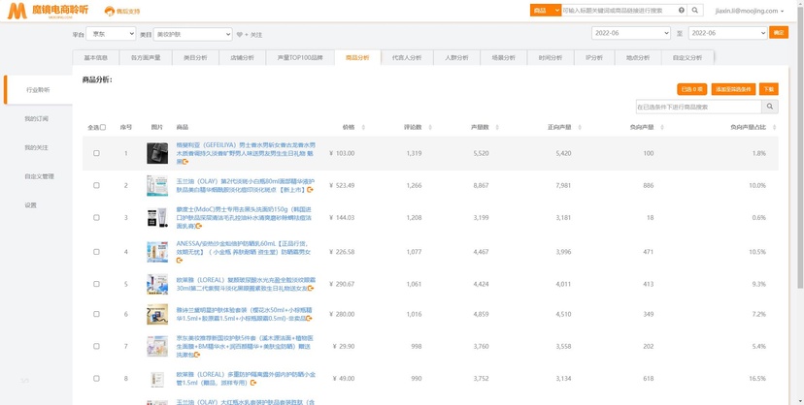Switch to the 基本信息 tab

[x=96, y=58]
